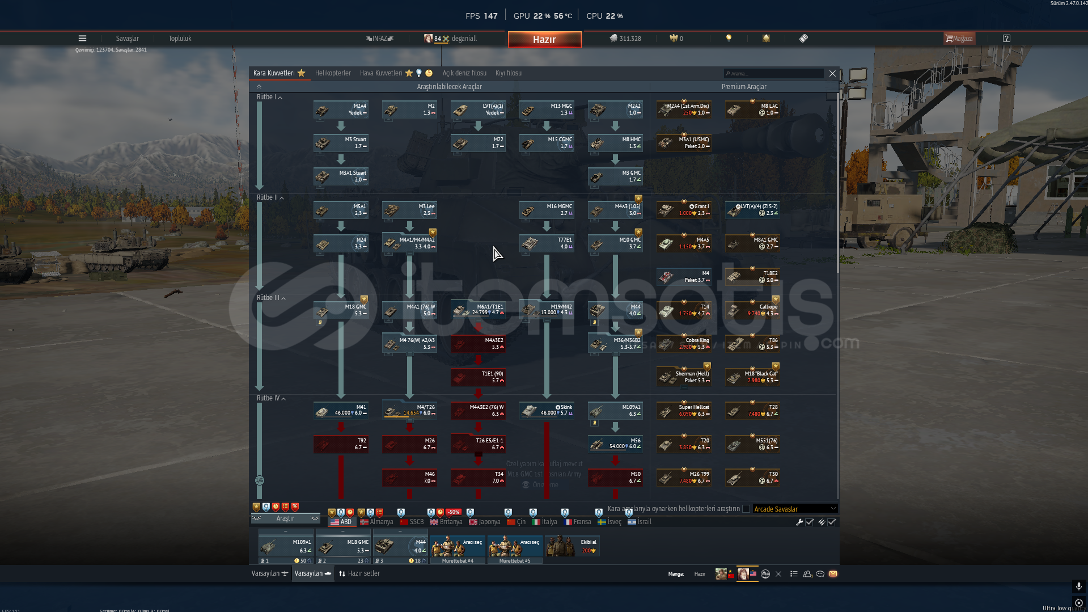Collapse the Rütbe I rank section
Screen dimensions: 1088x612
click(269, 97)
